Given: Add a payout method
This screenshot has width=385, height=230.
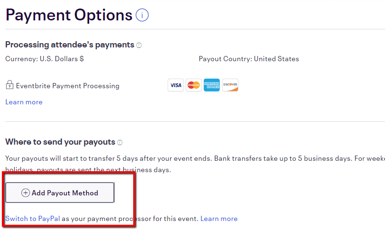Looking at the screenshot, I should pos(60,193).
